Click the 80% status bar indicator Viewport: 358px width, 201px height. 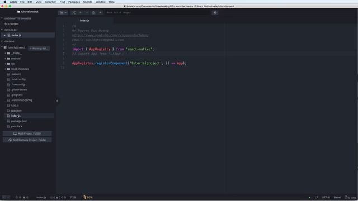[x=88, y=197]
